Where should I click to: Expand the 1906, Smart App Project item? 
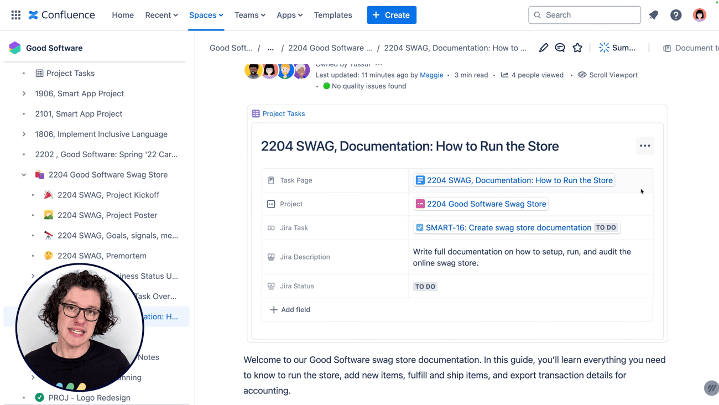(x=24, y=94)
